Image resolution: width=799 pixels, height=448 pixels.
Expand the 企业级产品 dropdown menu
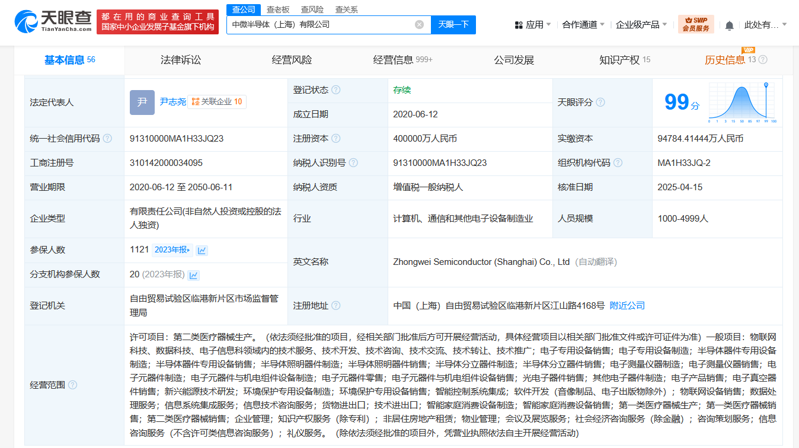[x=641, y=25]
